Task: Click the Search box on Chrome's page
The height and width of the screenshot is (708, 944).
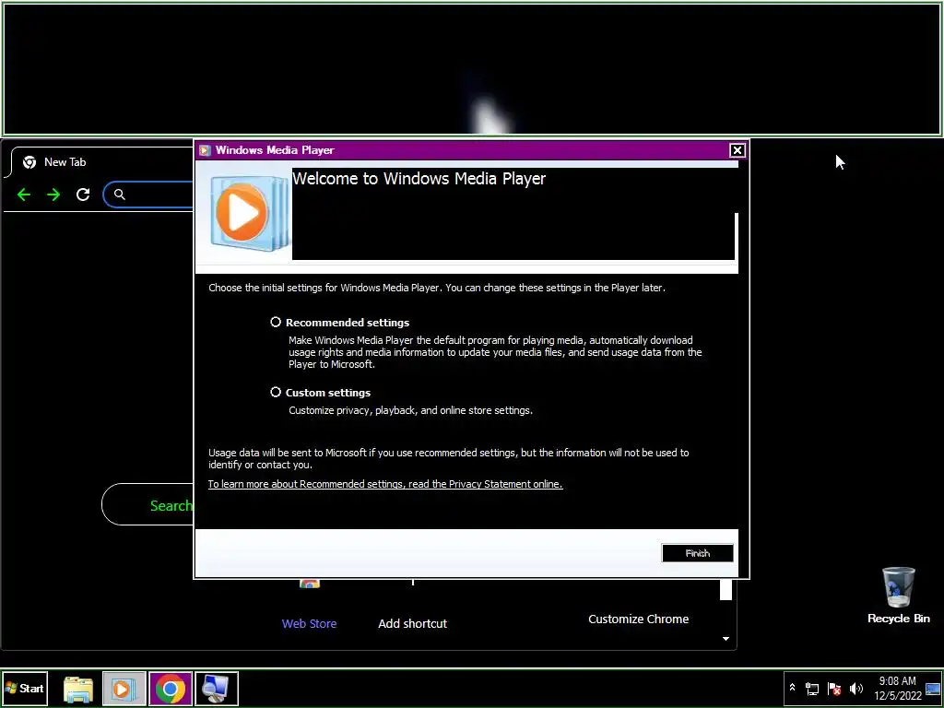Action: click(148, 504)
